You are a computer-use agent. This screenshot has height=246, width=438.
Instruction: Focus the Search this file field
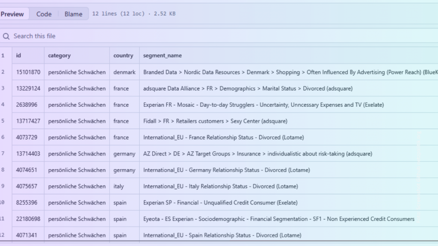(x=219, y=36)
